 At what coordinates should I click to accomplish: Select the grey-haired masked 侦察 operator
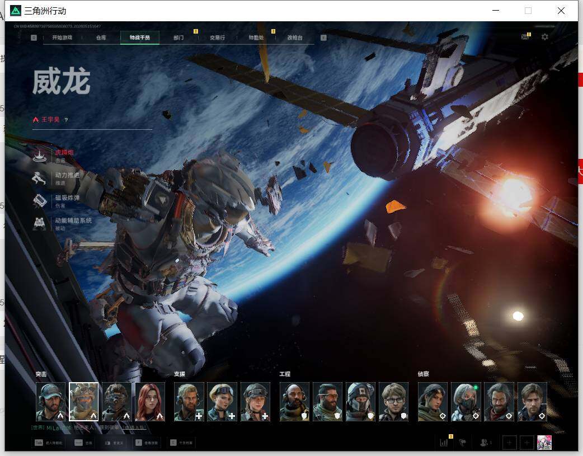(466, 402)
